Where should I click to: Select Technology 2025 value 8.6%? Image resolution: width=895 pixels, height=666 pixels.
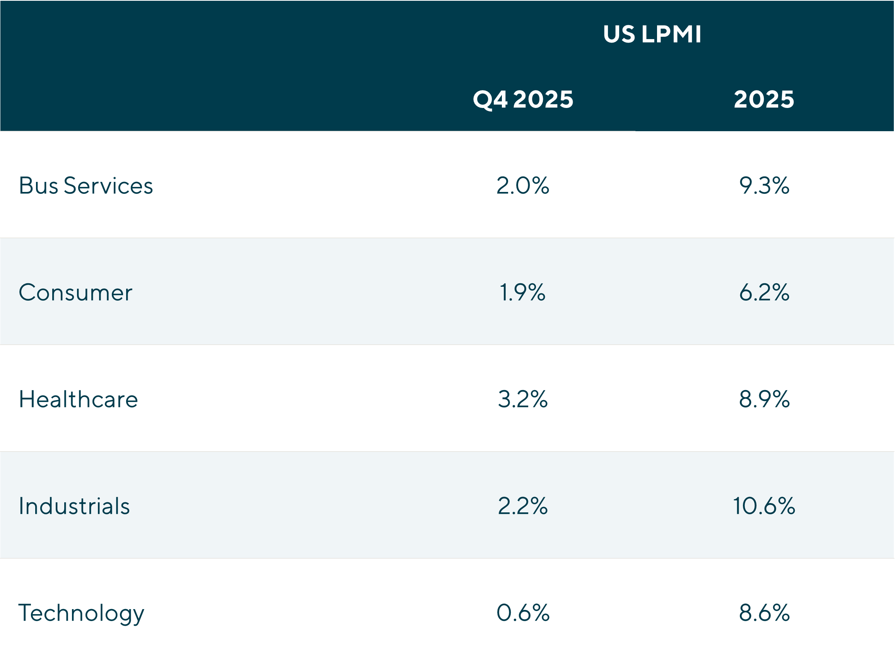pyautogui.click(x=764, y=613)
